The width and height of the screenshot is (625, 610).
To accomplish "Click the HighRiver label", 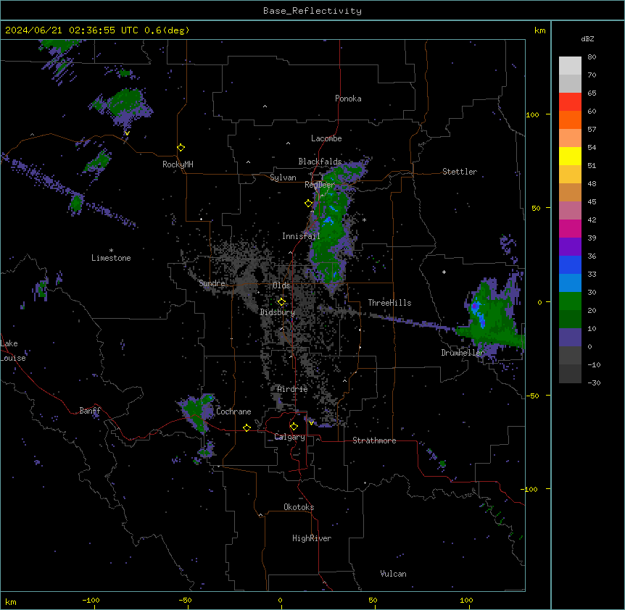I will 312,538.
